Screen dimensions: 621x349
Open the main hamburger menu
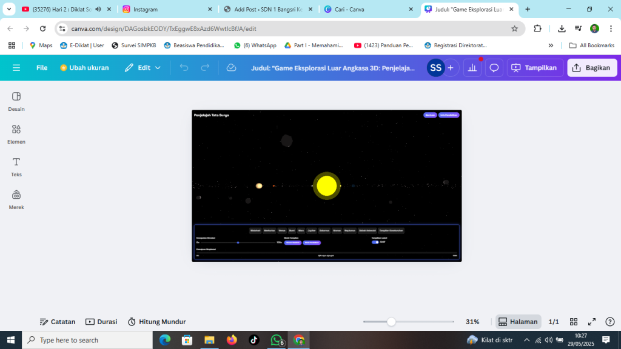tap(16, 68)
